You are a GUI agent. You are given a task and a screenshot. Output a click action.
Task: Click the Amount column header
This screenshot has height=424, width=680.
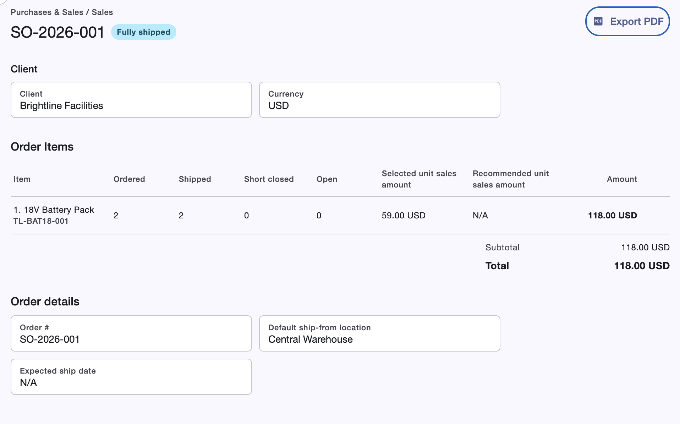coord(622,179)
